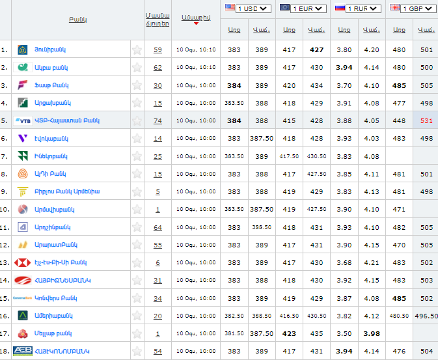
Task: Click the Ֆասթ Բանկ logo icon
Action: [23, 85]
